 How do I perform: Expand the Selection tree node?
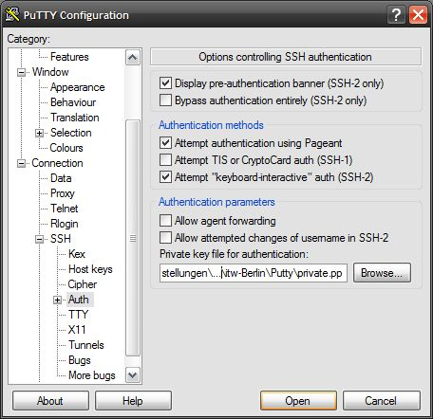click(39, 133)
